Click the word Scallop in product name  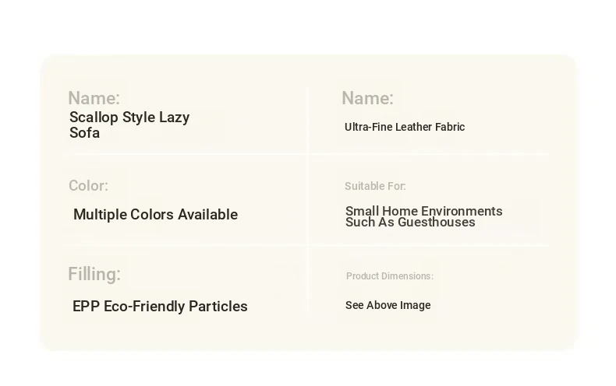click(94, 118)
